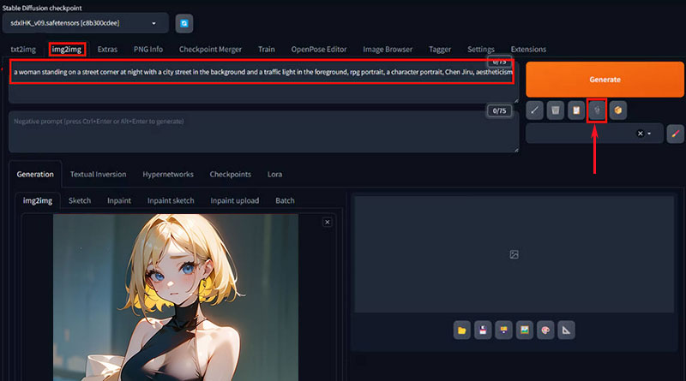Click the paintbrush edit styles icon

tap(676, 134)
